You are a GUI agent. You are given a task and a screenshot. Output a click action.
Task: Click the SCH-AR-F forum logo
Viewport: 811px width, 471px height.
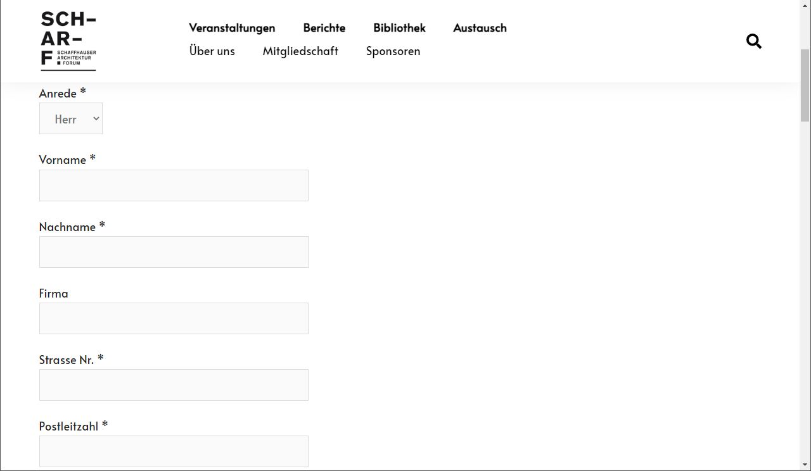click(x=68, y=41)
